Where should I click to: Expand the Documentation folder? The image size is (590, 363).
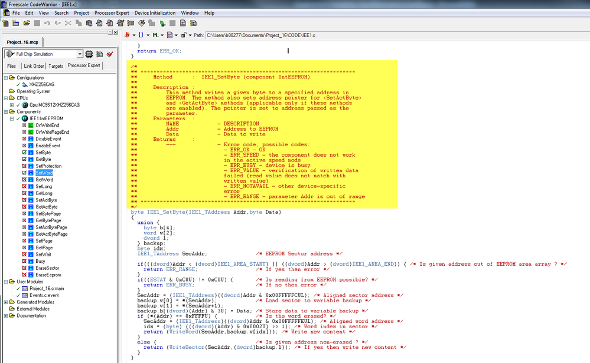[6, 316]
